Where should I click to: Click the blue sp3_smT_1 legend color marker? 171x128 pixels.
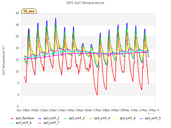[40, 118]
